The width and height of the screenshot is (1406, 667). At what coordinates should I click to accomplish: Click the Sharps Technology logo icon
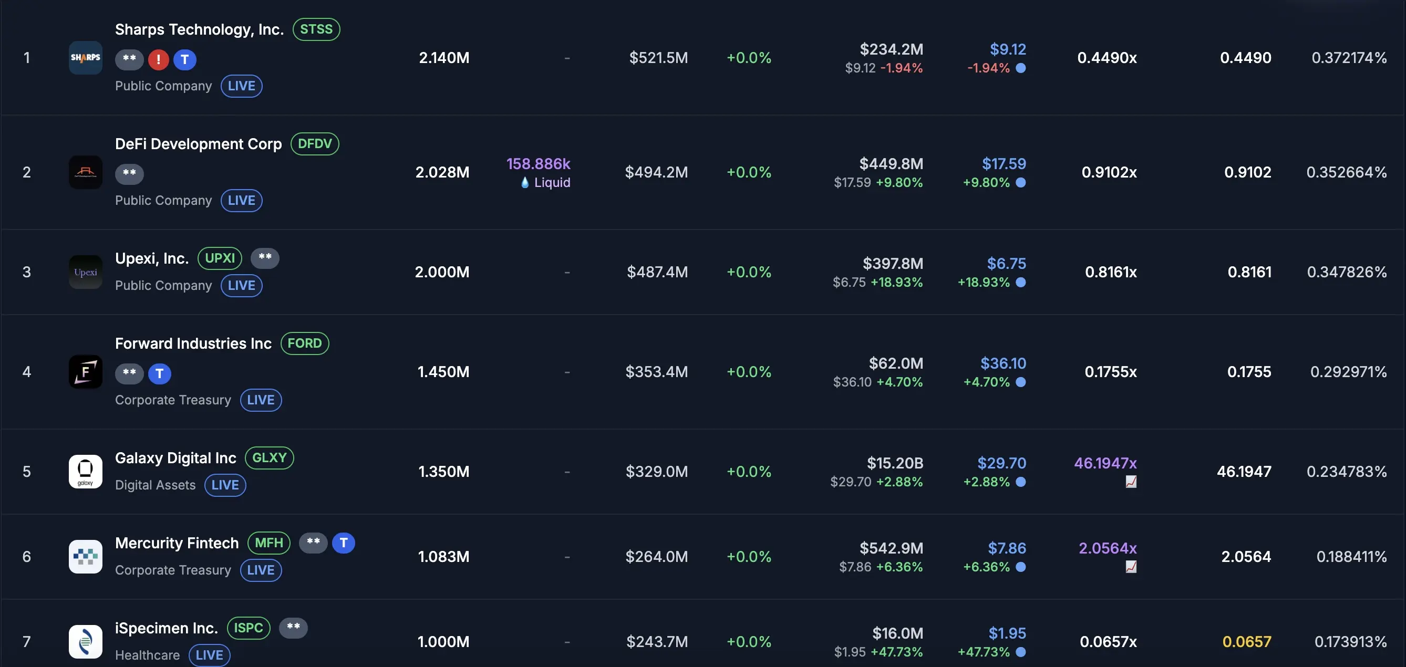(x=85, y=58)
